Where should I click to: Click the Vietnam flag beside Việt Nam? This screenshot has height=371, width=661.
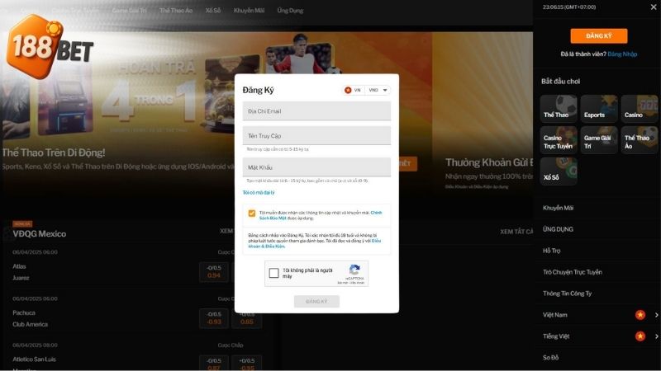click(640, 315)
